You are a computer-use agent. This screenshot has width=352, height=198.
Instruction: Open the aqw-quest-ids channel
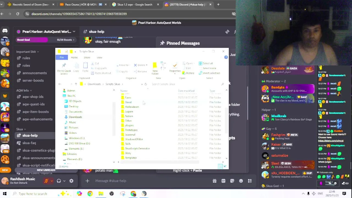pos(34,104)
